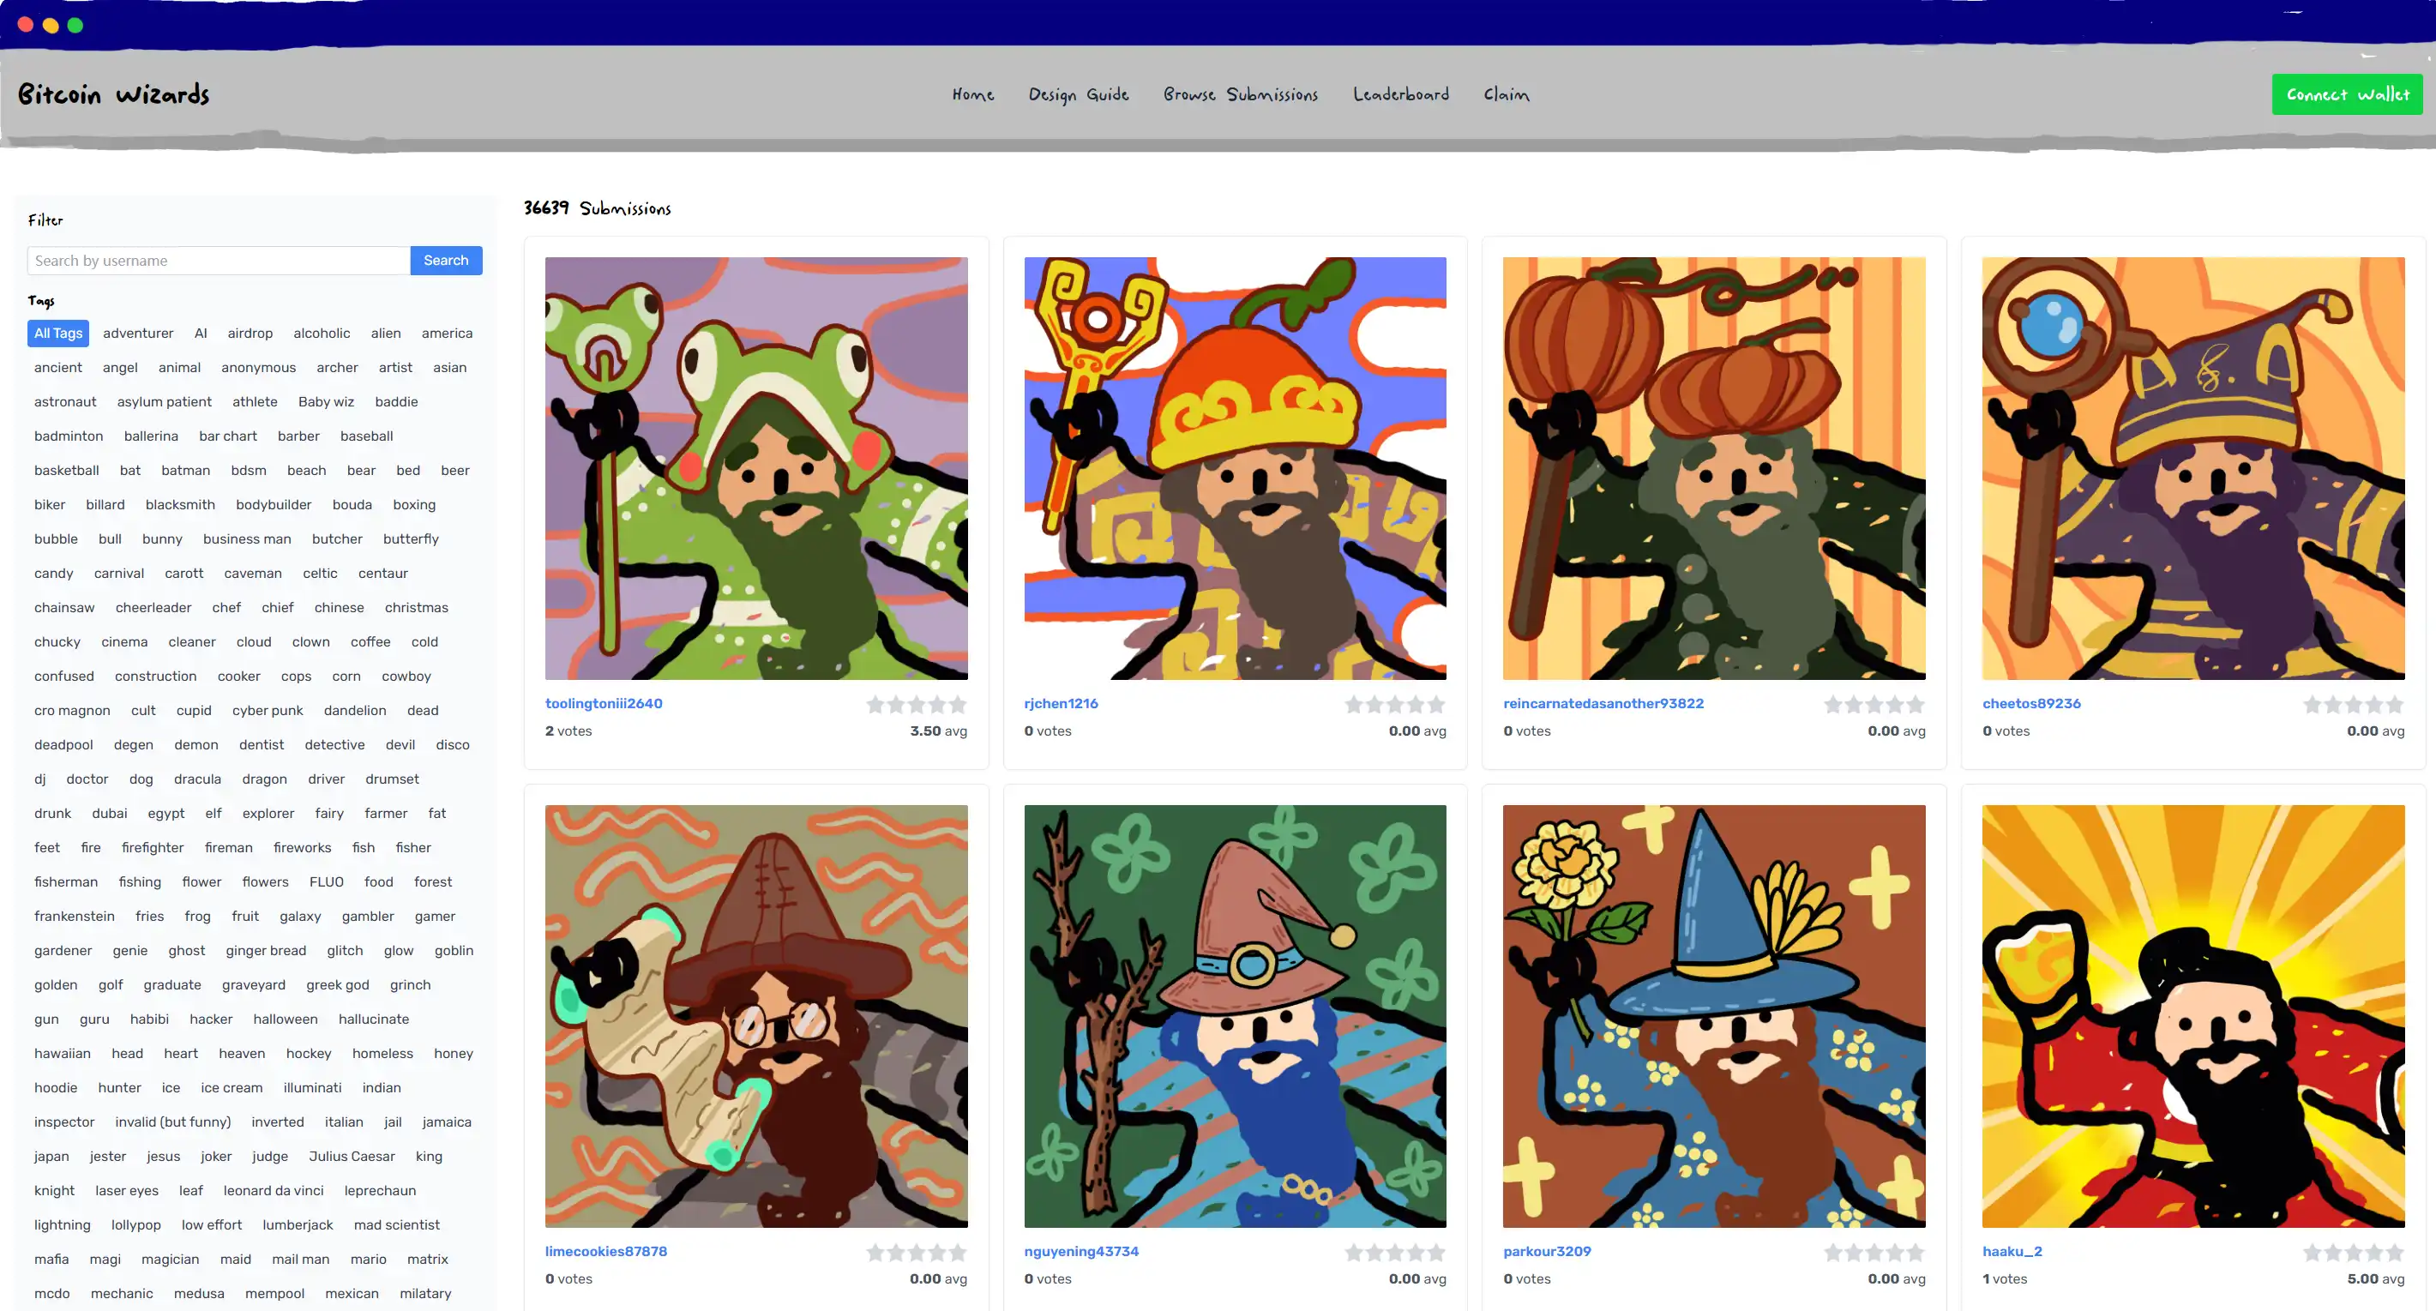Go to the Design Guide menu item
Image resolution: width=2436 pixels, height=1311 pixels.
tap(1078, 94)
